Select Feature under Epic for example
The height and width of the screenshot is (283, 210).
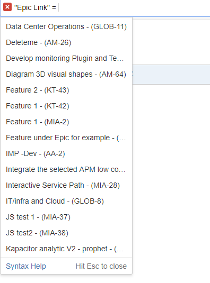point(66,138)
